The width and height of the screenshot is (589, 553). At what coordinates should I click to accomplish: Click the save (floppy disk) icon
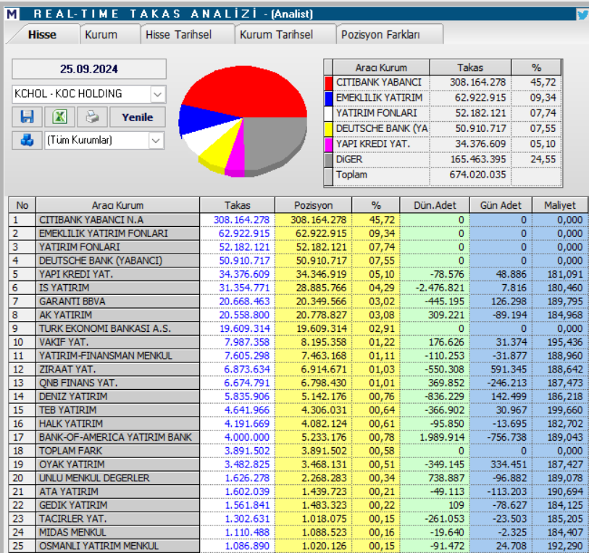pos(27,117)
